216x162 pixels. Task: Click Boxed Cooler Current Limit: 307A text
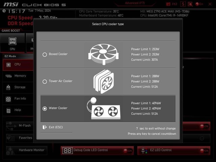tap(144, 60)
